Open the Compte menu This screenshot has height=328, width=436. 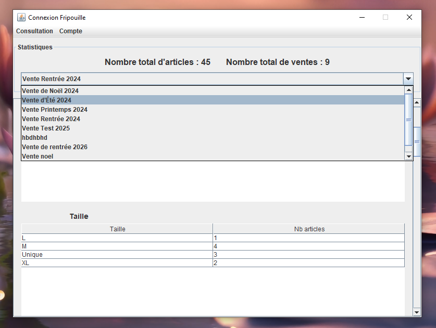tap(71, 31)
